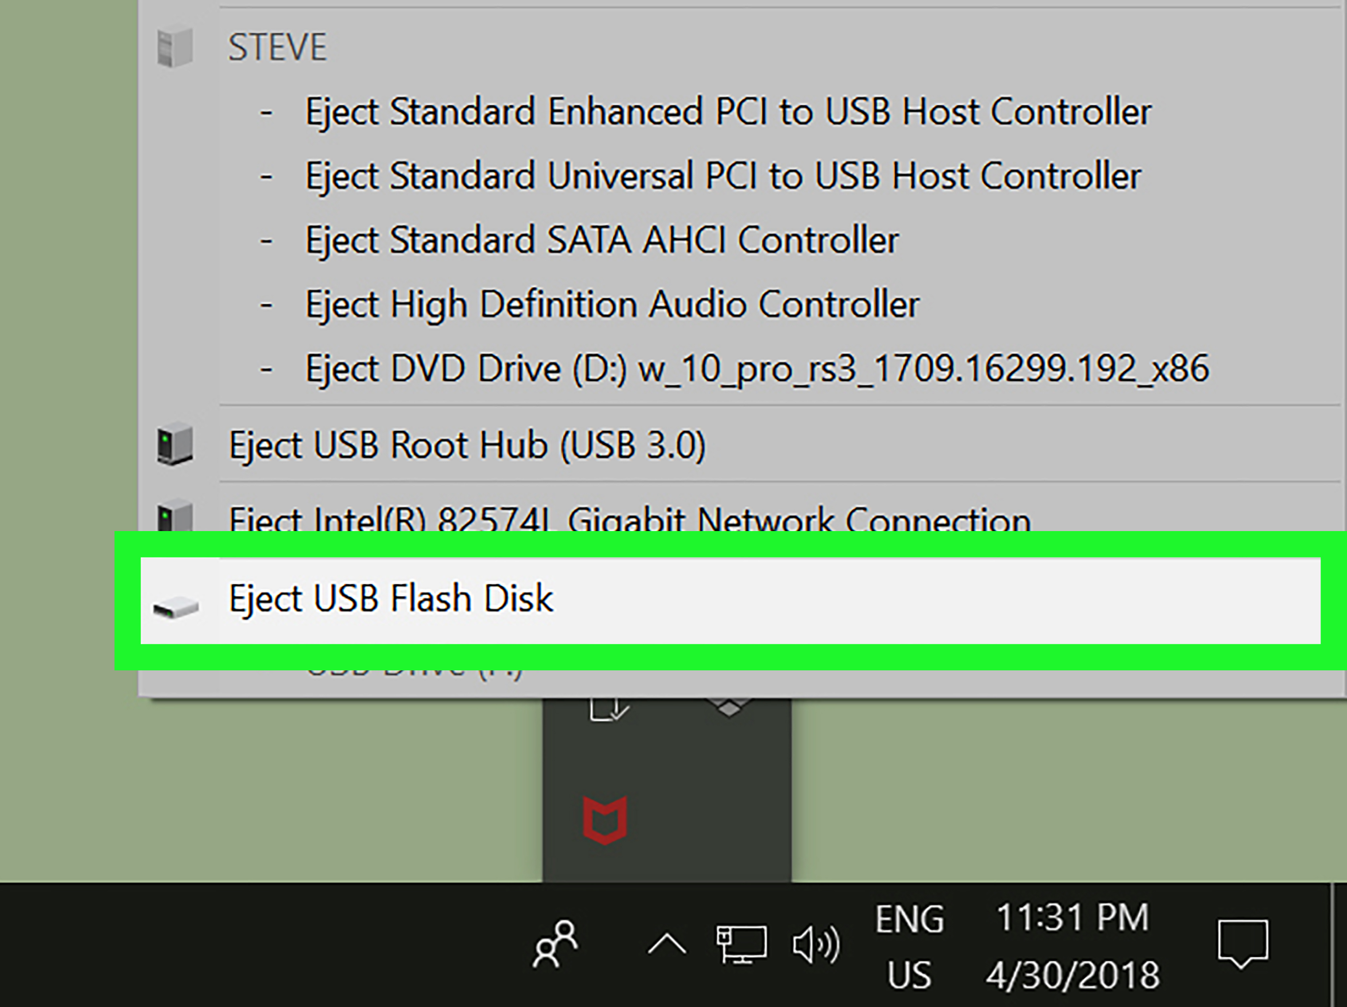Collapse hidden icons with the tray chevron
Viewport: 1347px width, 1007px height.
[667, 944]
